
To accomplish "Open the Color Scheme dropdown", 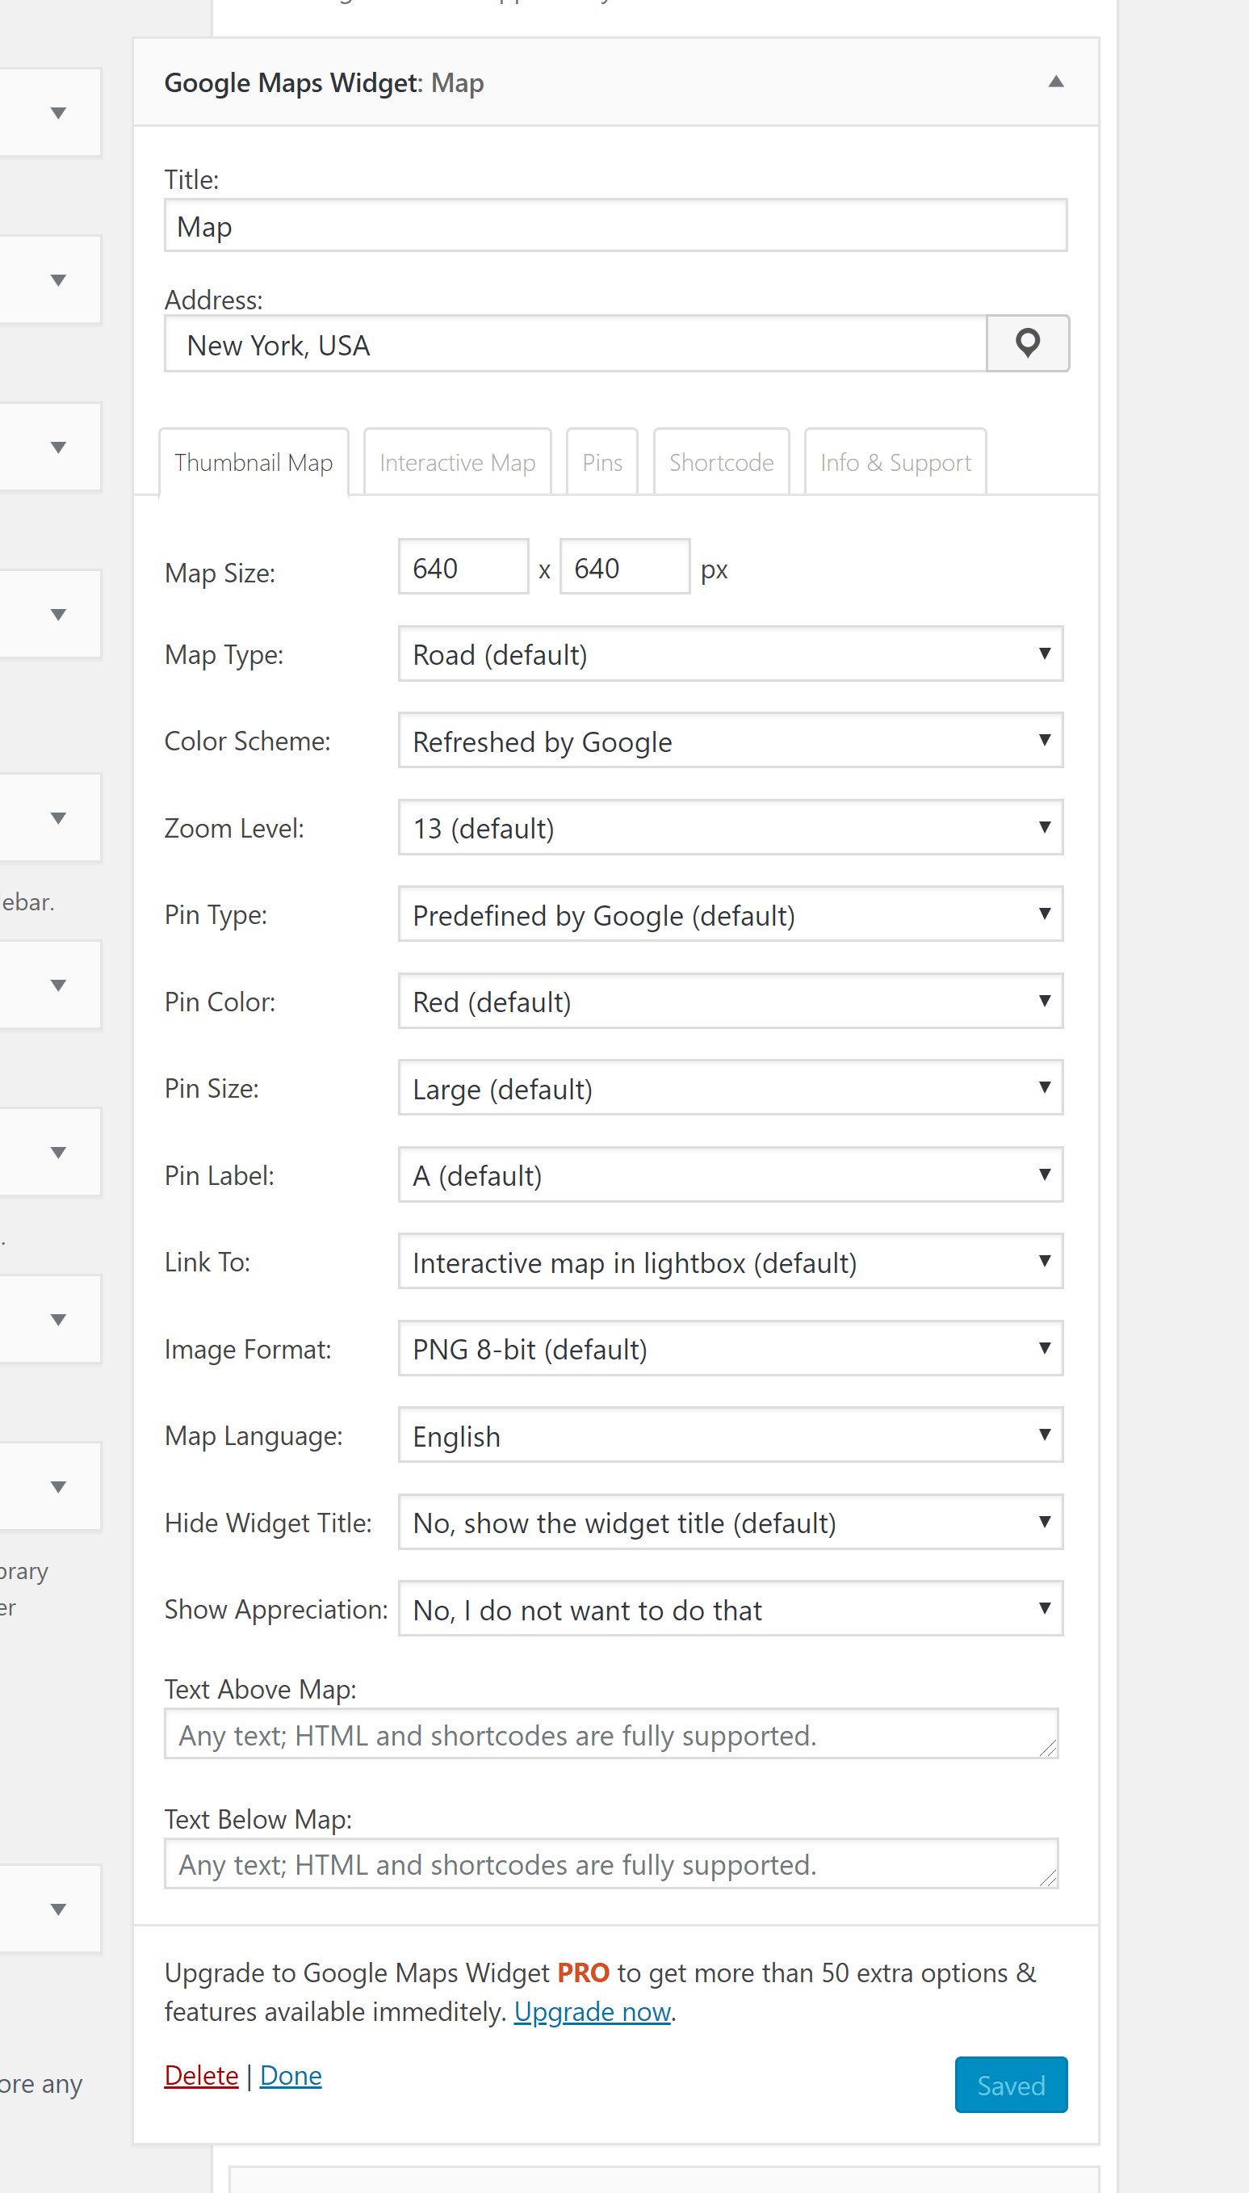I will click(x=731, y=741).
